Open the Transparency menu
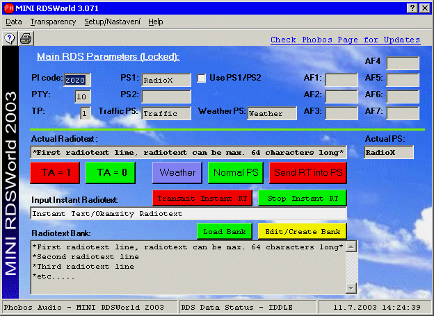The image size is (434, 316). pyautogui.click(x=53, y=22)
